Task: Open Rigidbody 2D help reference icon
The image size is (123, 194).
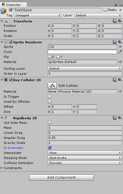Action: tap(115, 118)
